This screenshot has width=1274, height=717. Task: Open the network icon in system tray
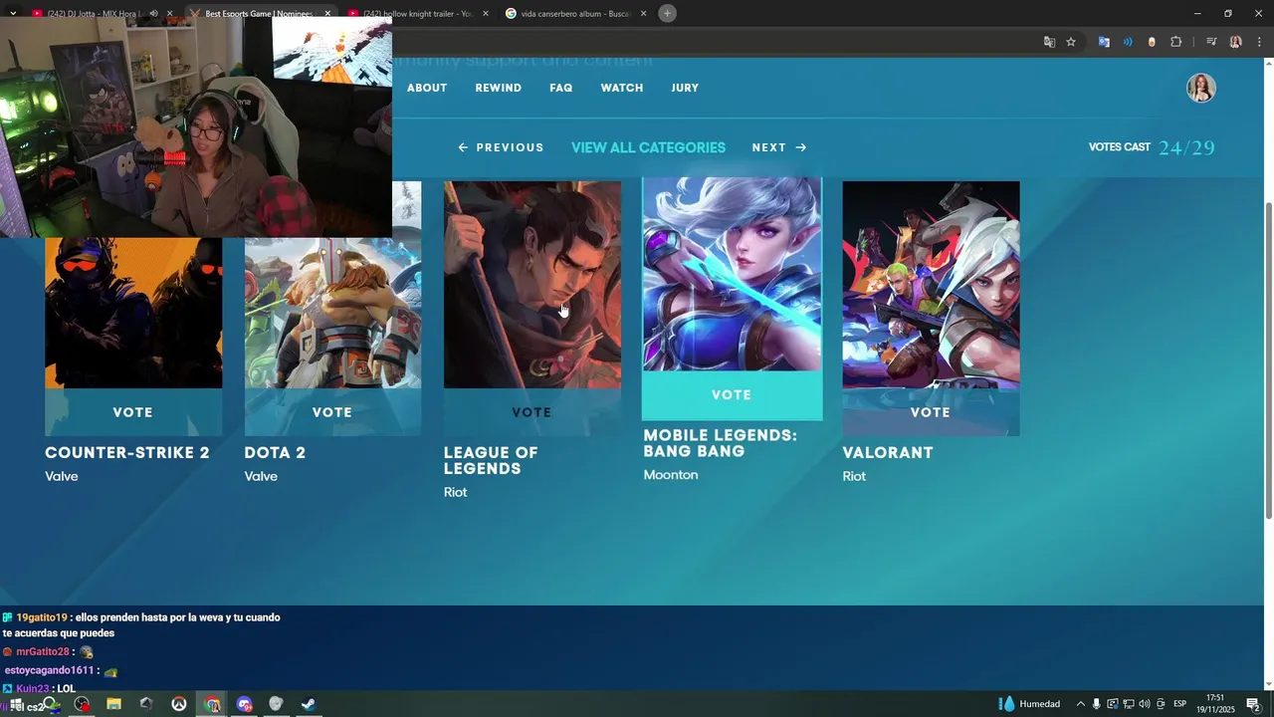click(1128, 704)
